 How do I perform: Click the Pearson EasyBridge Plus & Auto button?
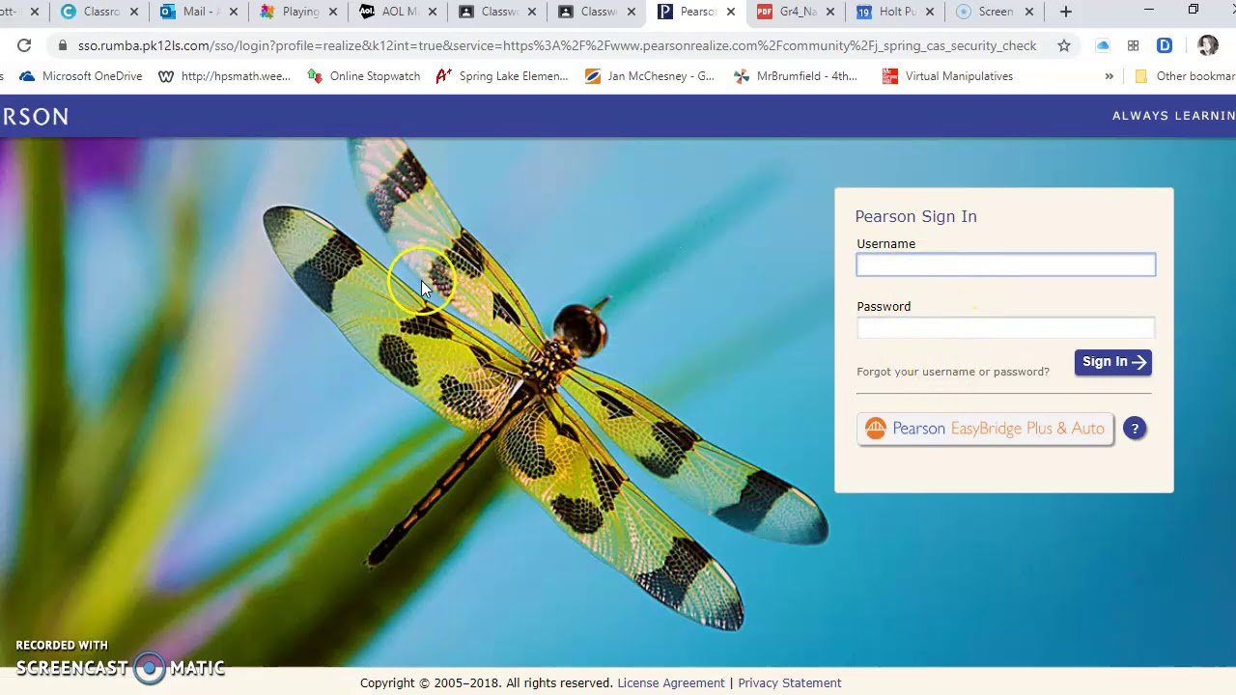[985, 429]
